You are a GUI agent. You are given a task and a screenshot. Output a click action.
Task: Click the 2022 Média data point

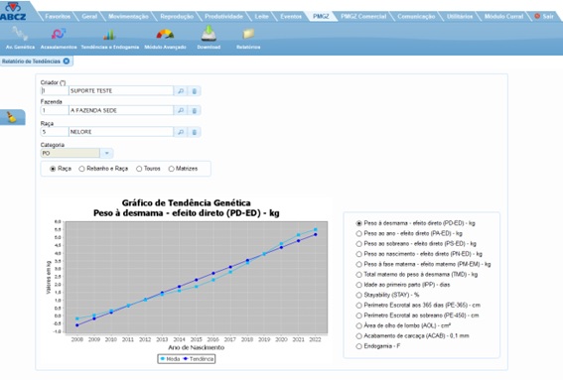pyautogui.click(x=316, y=229)
